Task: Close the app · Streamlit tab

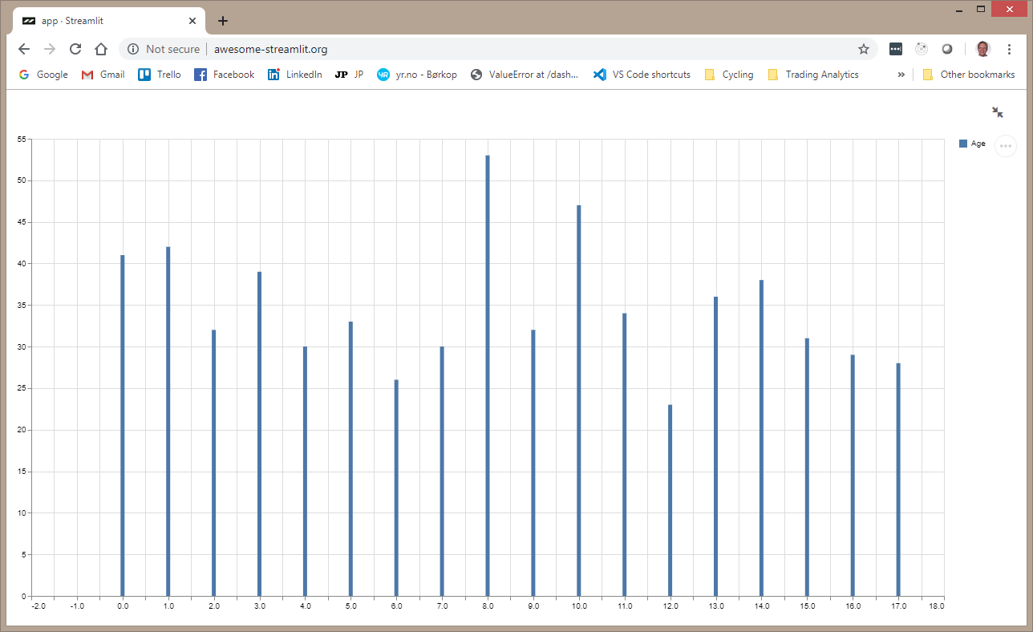Action: click(192, 21)
